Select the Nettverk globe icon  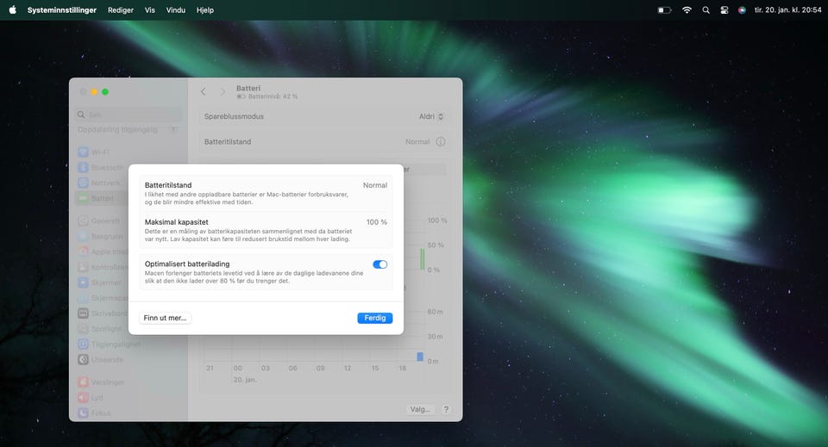(83, 183)
